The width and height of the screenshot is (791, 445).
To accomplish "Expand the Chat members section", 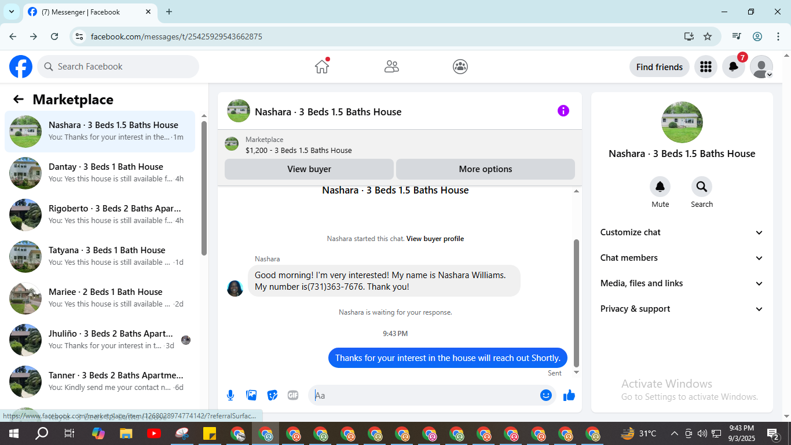I will coord(682,258).
